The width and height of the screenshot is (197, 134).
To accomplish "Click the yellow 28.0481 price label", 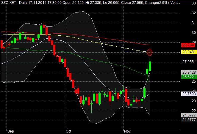I will 189,52.
